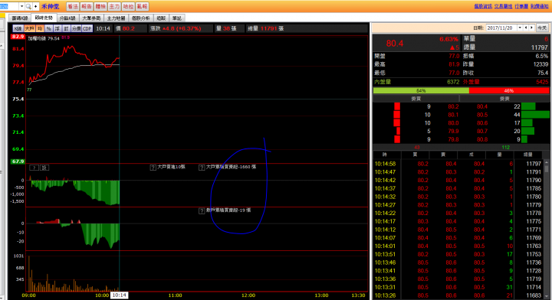The image size is (552, 300).
Task: Click the stock code input field
Action: [9, 6]
